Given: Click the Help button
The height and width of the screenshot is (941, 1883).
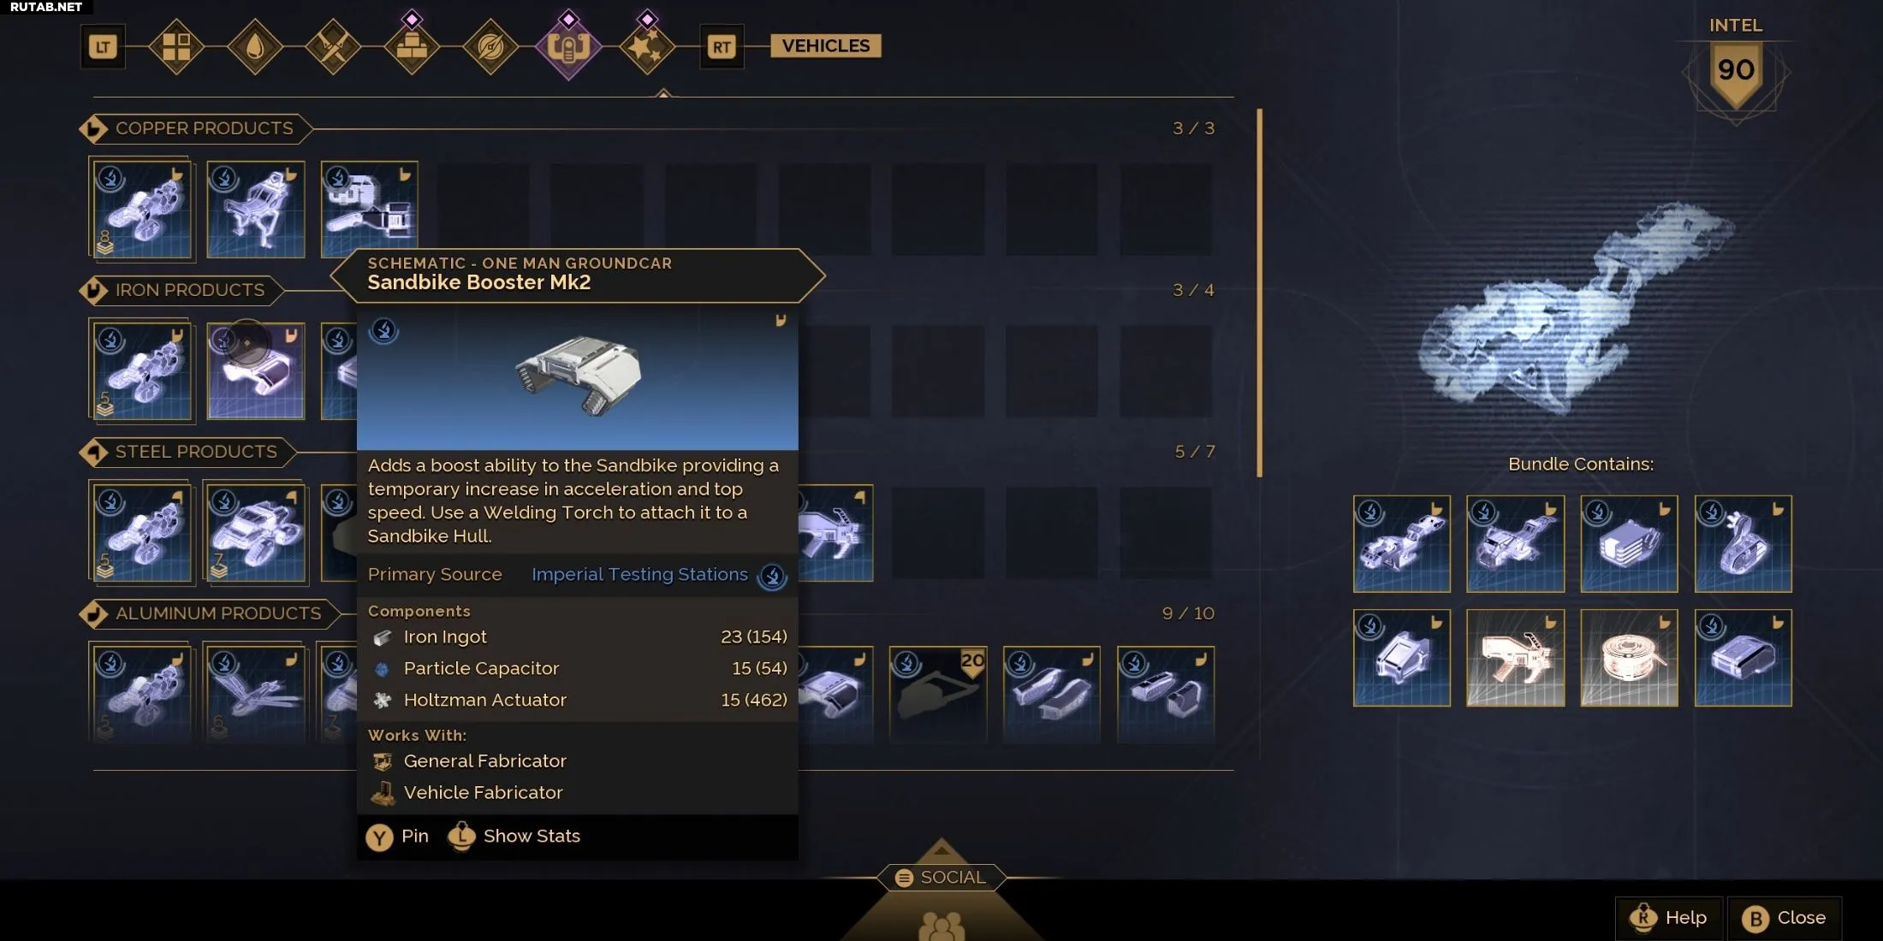Looking at the screenshot, I should 1669,918.
